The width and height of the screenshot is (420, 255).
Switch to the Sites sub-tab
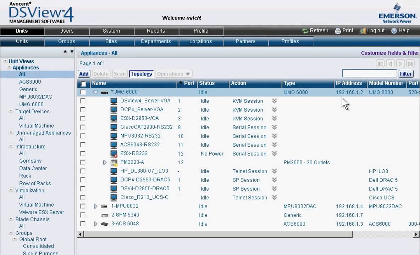(111, 41)
